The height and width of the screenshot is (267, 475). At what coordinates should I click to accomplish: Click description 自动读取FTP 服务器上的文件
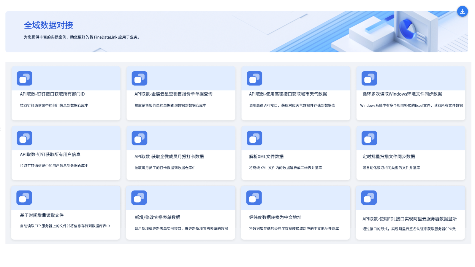tap(65, 226)
